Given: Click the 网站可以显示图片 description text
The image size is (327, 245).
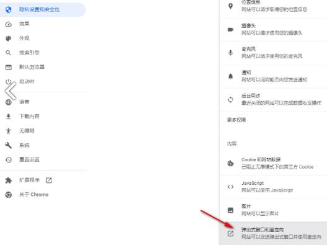Looking at the screenshot, I should 260,214.
